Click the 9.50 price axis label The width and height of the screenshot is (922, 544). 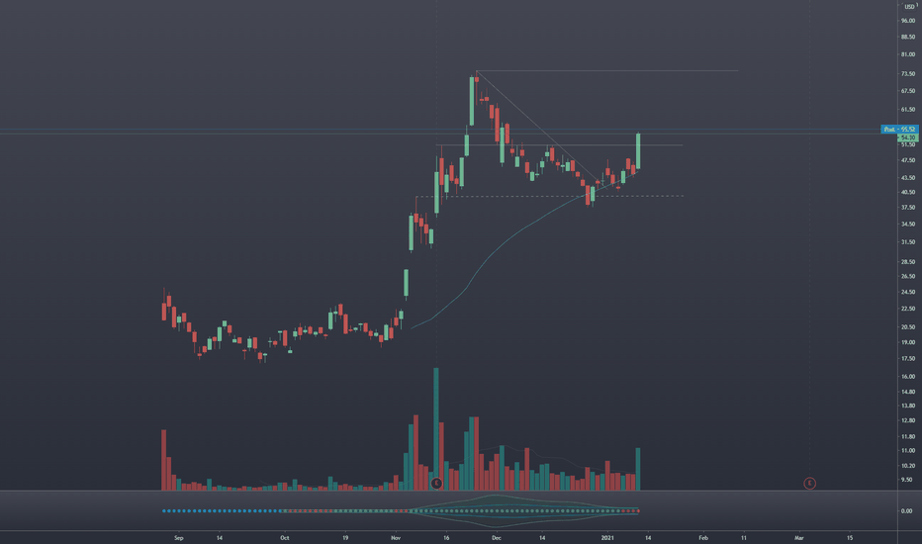coord(907,480)
